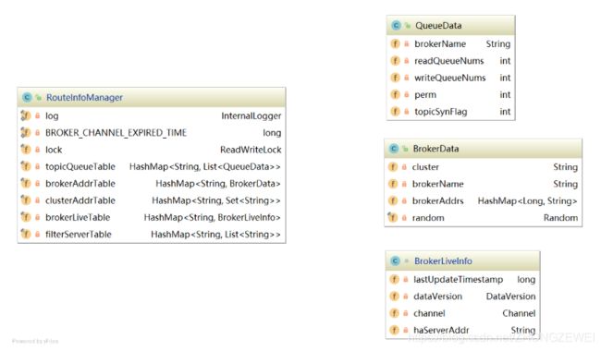This screenshot has width=601, height=351.
Task: Select the QueueData class title
Action: [438, 26]
